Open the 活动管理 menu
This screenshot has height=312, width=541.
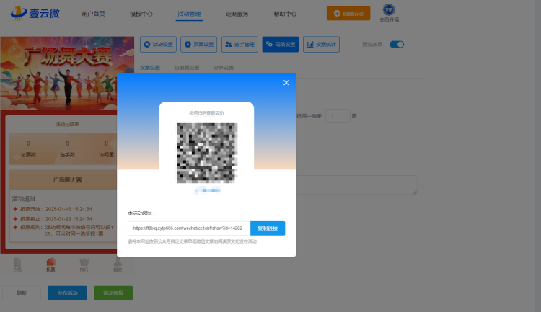(x=189, y=14)
